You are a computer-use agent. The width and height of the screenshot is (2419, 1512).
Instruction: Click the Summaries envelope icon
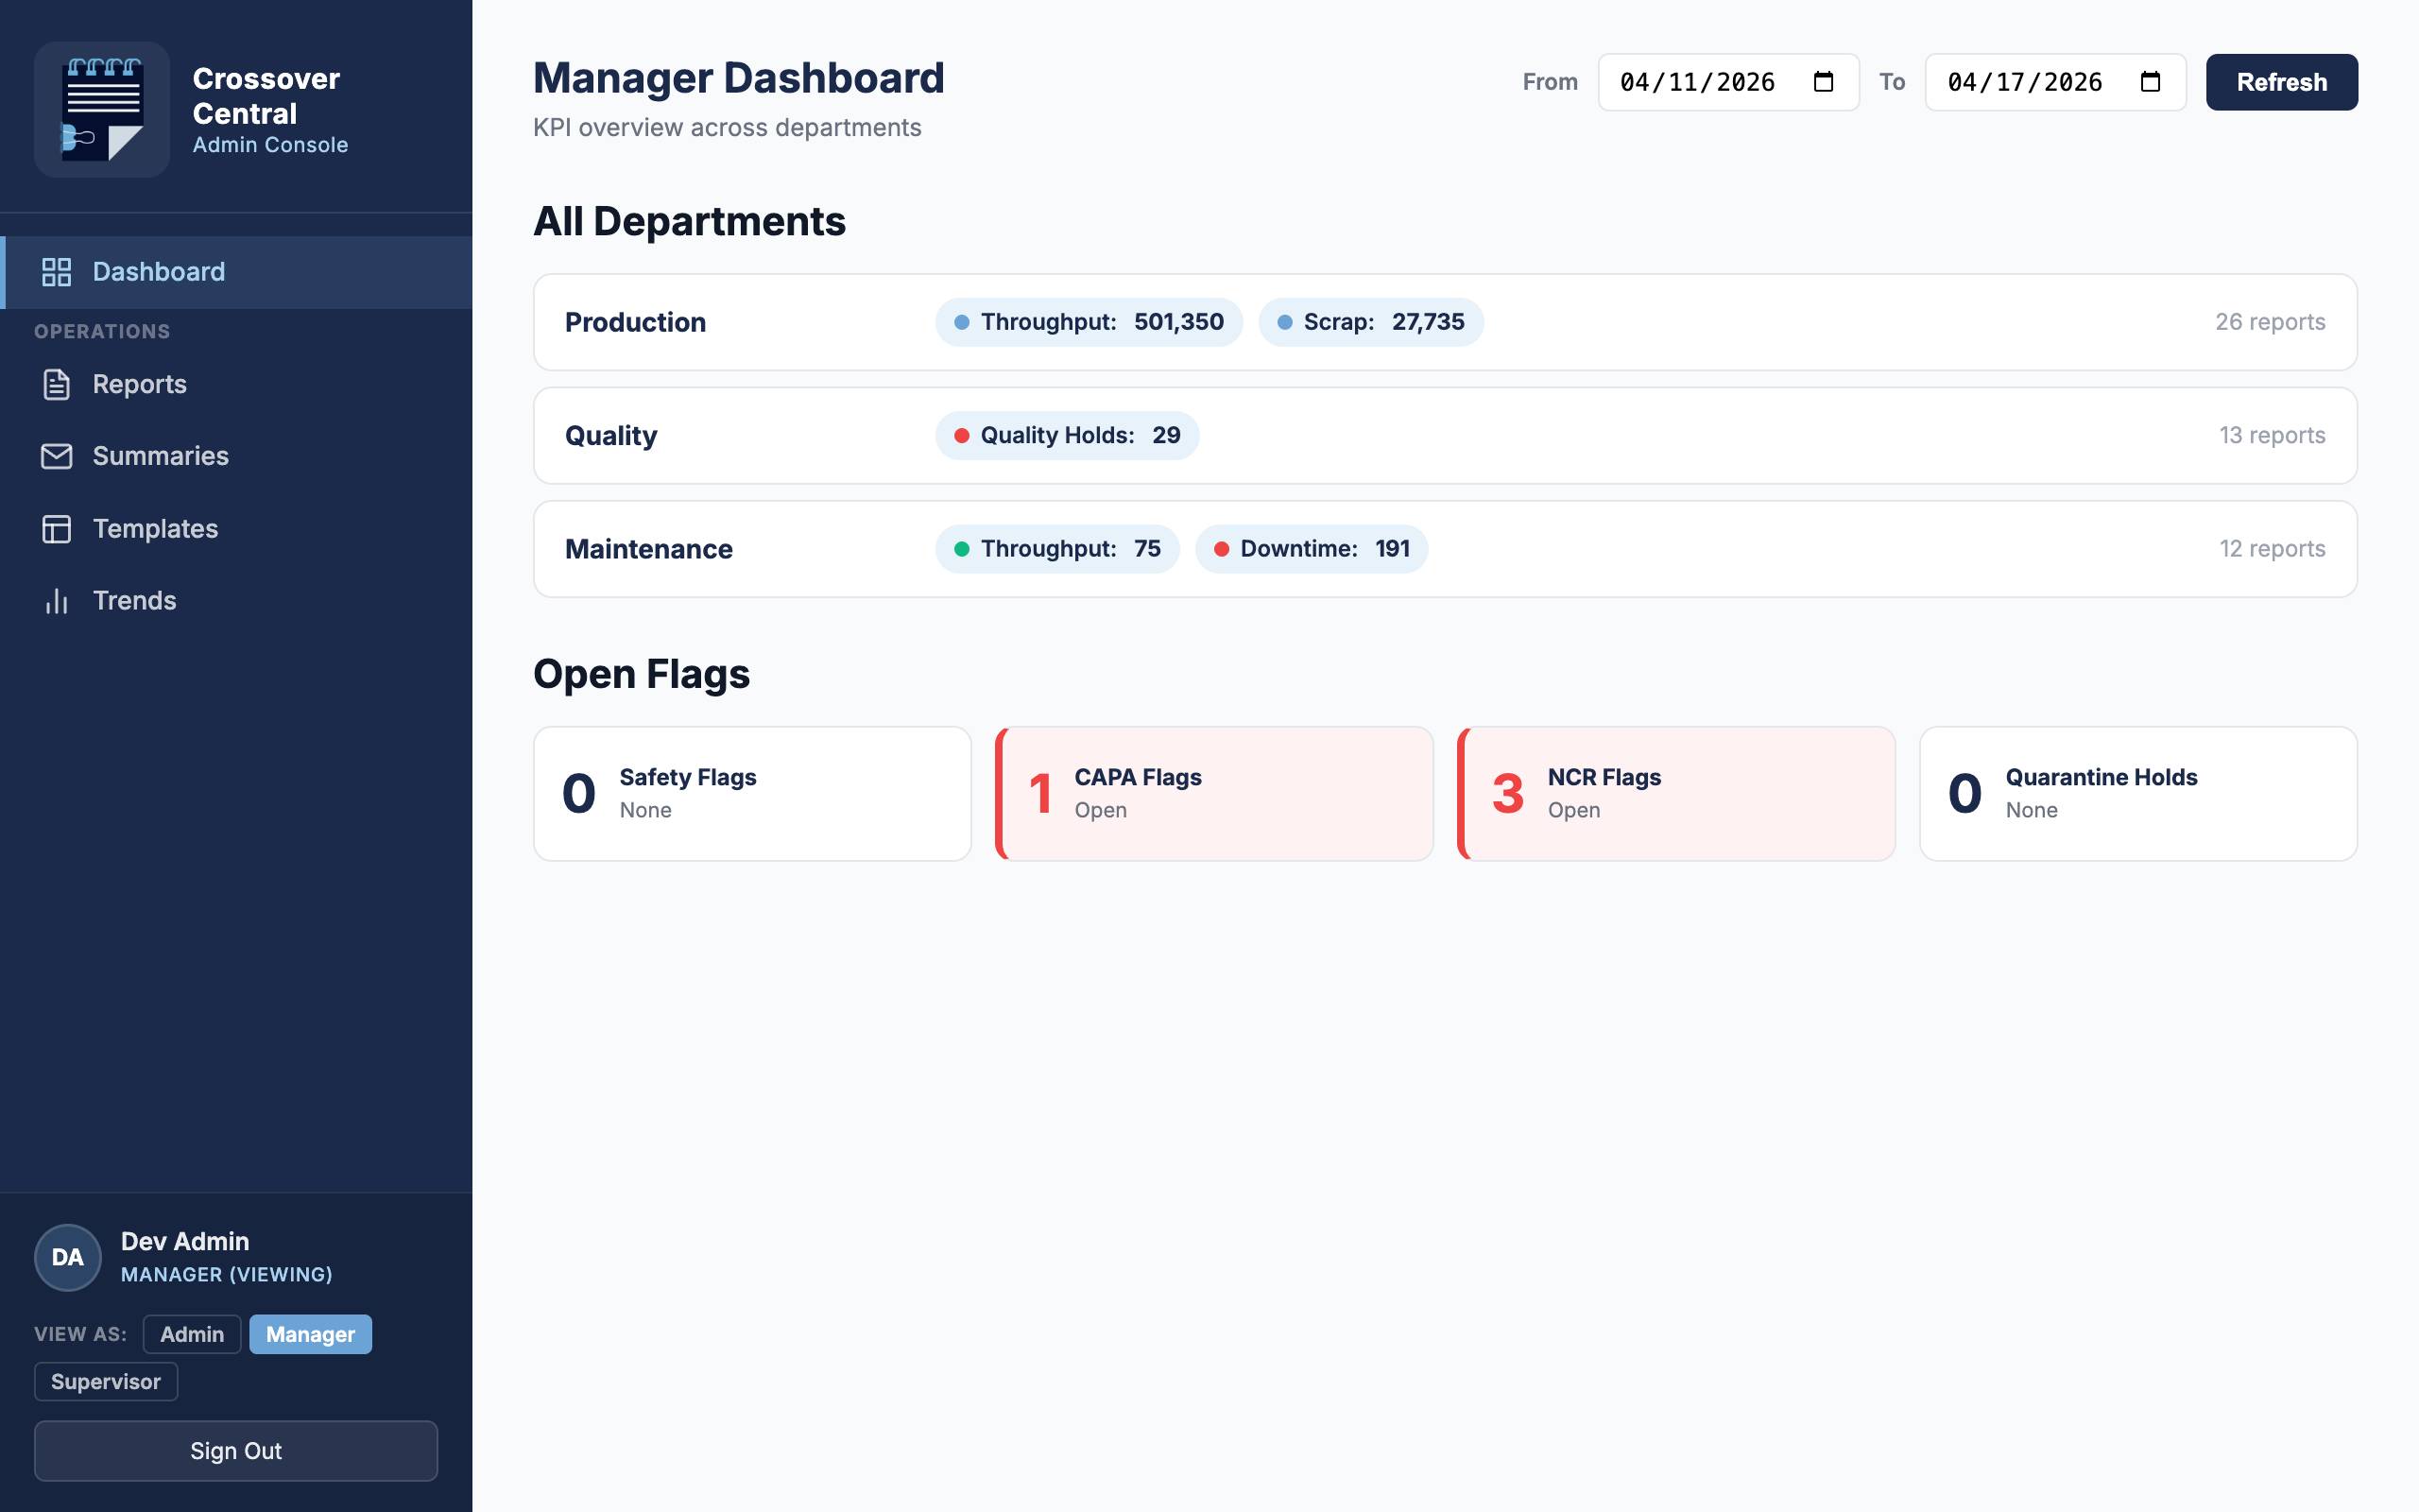pyautogui.click(x=57, y=456)
